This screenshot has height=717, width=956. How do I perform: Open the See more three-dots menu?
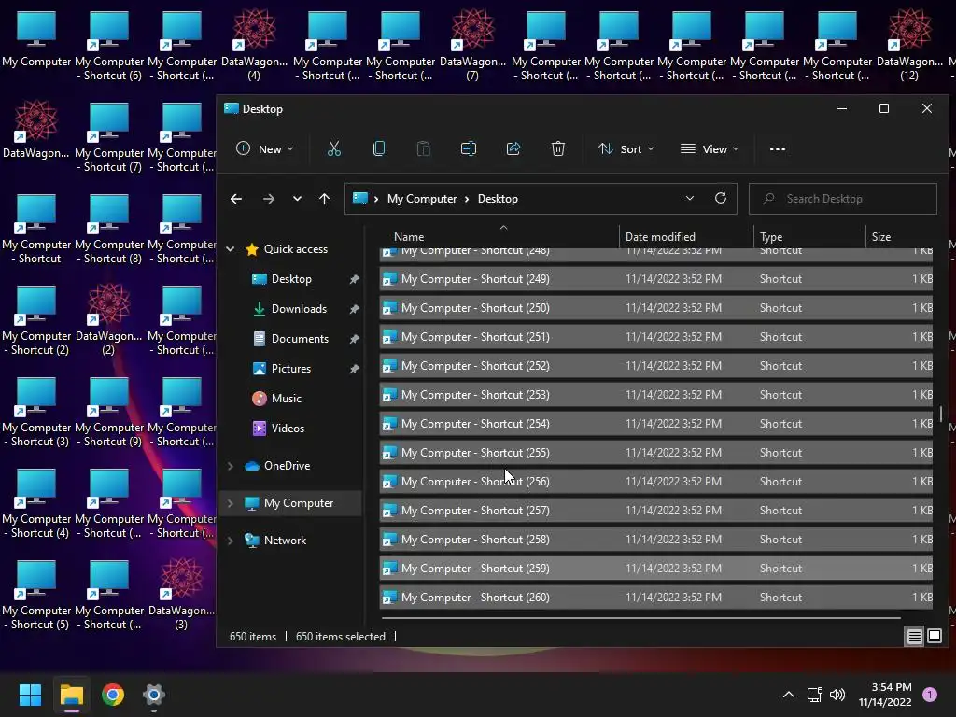pos(778,148)
